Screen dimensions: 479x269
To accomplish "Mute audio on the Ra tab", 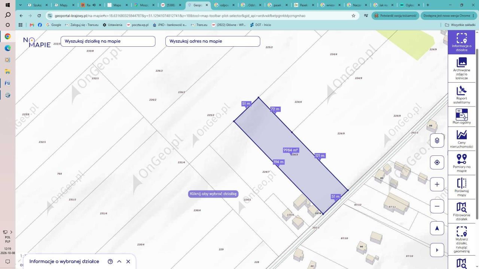I will (x=94, y=5).
